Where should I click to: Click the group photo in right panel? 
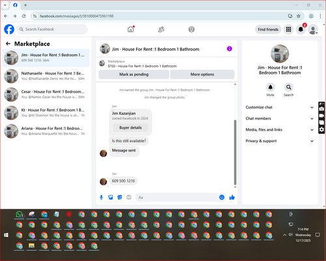[280, 54]
